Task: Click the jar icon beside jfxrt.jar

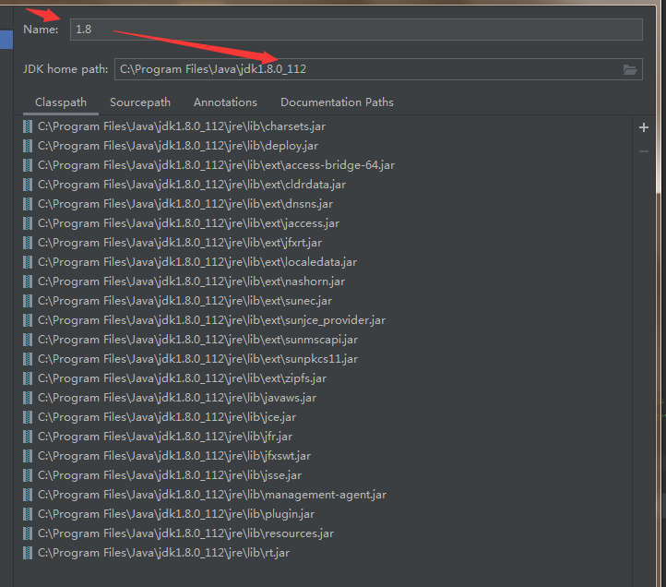Action: click(28, 243)
